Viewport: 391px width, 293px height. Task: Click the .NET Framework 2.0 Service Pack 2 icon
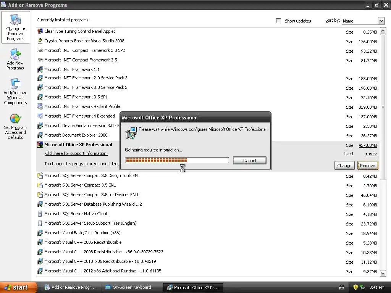coord(40,78)
